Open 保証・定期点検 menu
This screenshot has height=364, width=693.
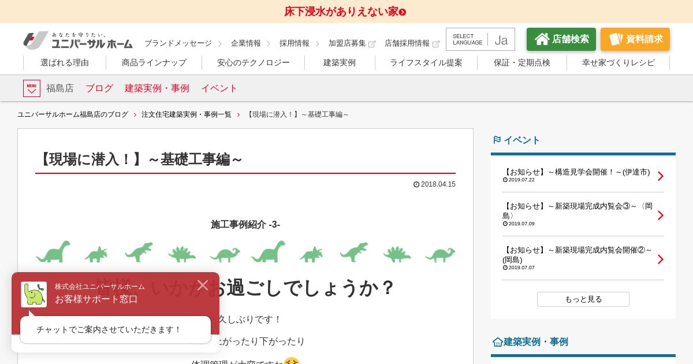point(522,62)
